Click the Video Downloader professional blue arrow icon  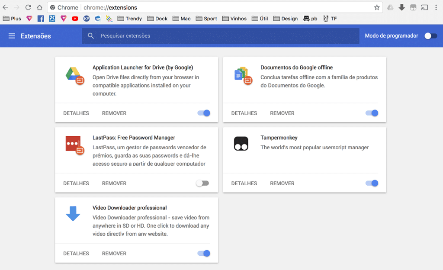pos(73,214)
